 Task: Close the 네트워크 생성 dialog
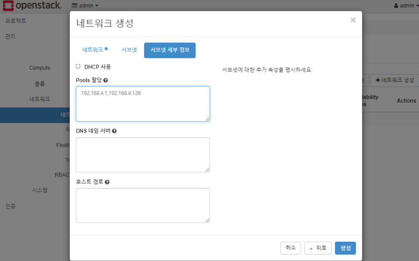[353, 20]
